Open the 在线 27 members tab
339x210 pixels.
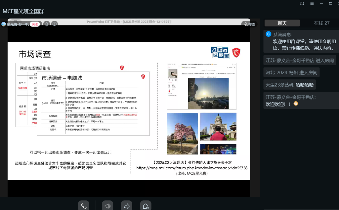tap(321, 23)
